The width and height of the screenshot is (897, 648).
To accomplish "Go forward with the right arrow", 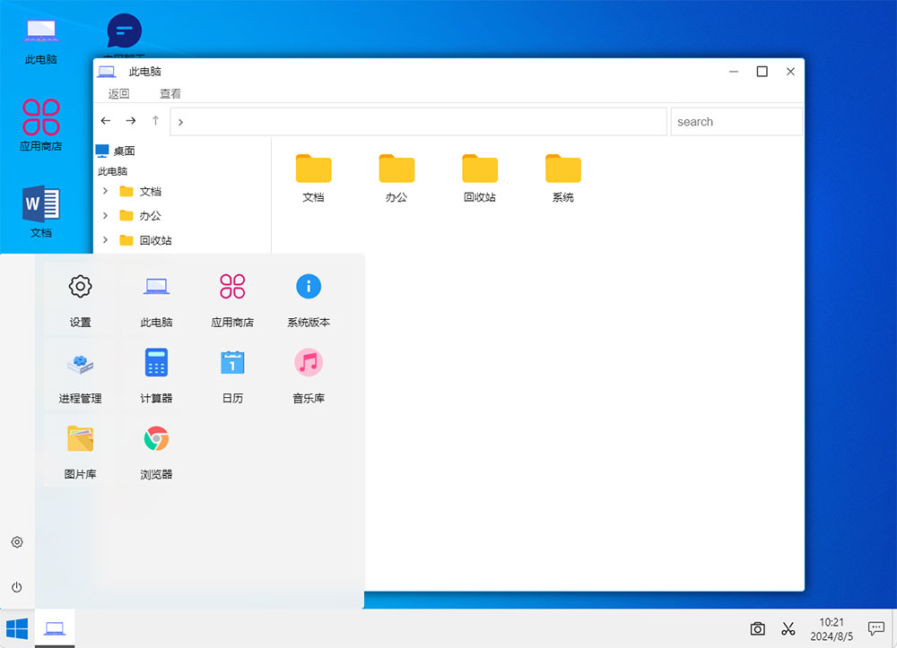I will [131, 121].
